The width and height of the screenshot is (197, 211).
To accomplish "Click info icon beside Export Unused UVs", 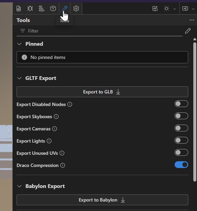I will tap(62, 153).
